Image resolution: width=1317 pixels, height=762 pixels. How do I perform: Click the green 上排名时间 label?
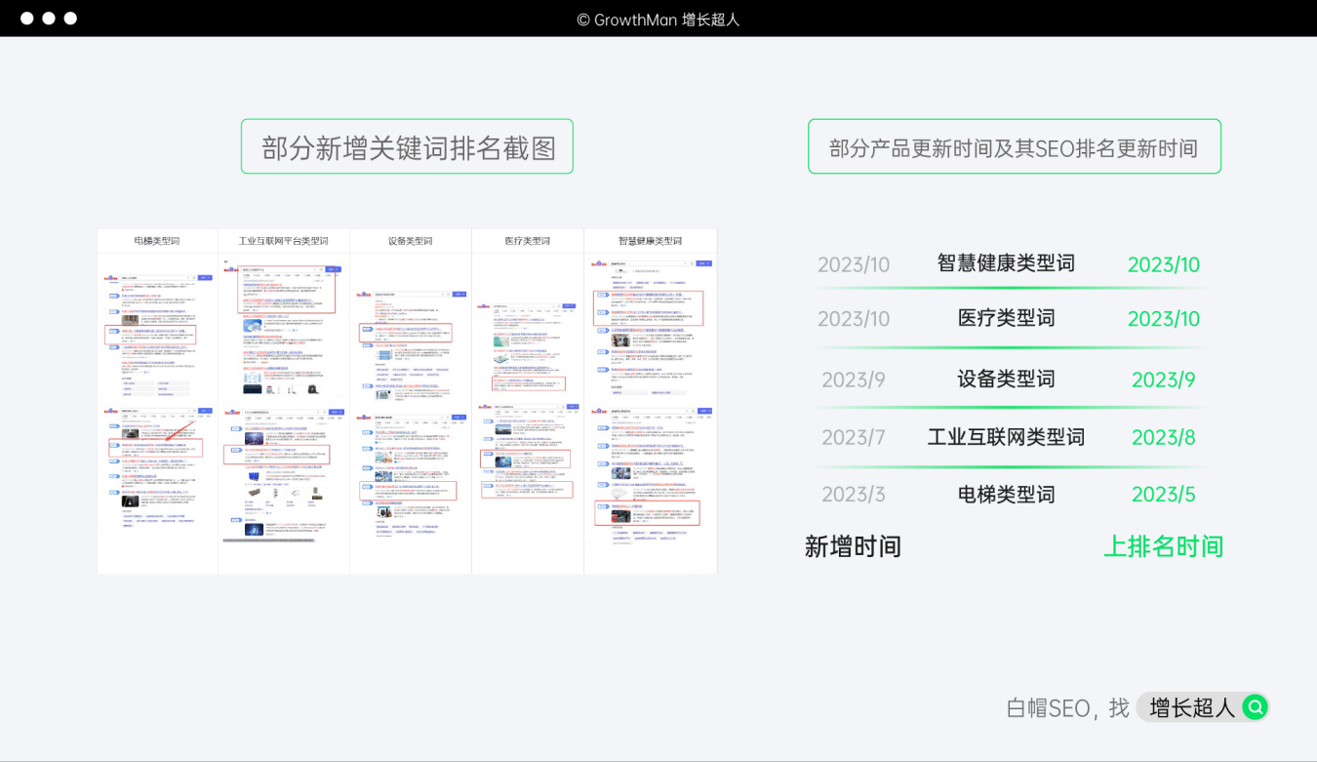coord(1163,546)
